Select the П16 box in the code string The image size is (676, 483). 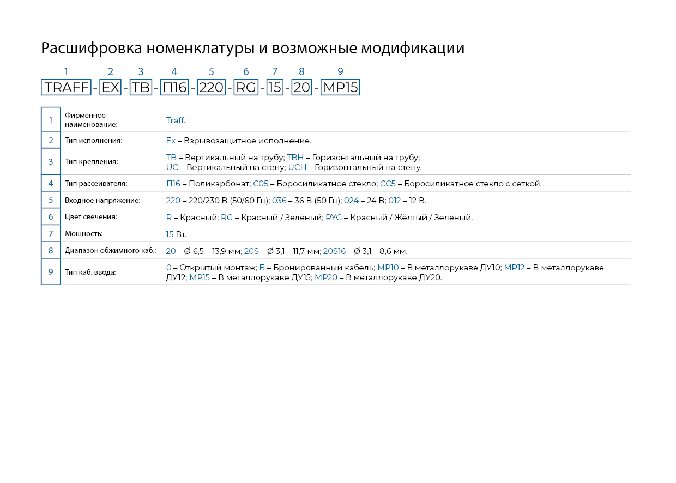click(174, 87)
